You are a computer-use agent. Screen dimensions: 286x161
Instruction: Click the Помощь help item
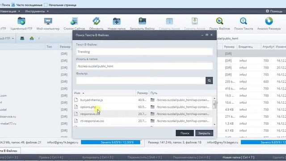tap(274, 11)
